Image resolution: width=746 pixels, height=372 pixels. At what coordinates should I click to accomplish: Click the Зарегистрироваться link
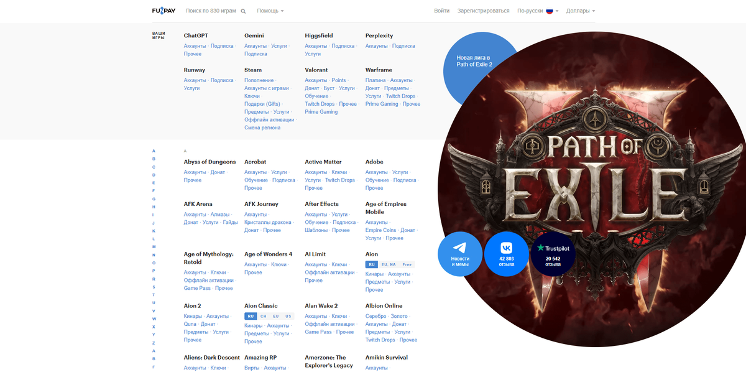pos(483,11)
